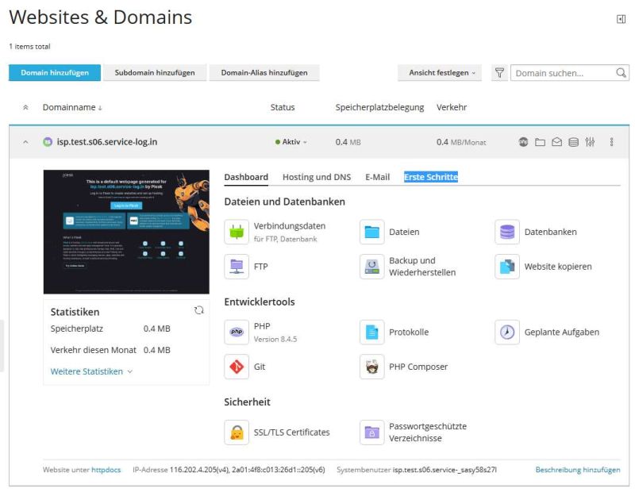Click the round dark badge icon in the domain row
Image resolution: width=635 pixels, height=492 pixels.
point(523,142)
